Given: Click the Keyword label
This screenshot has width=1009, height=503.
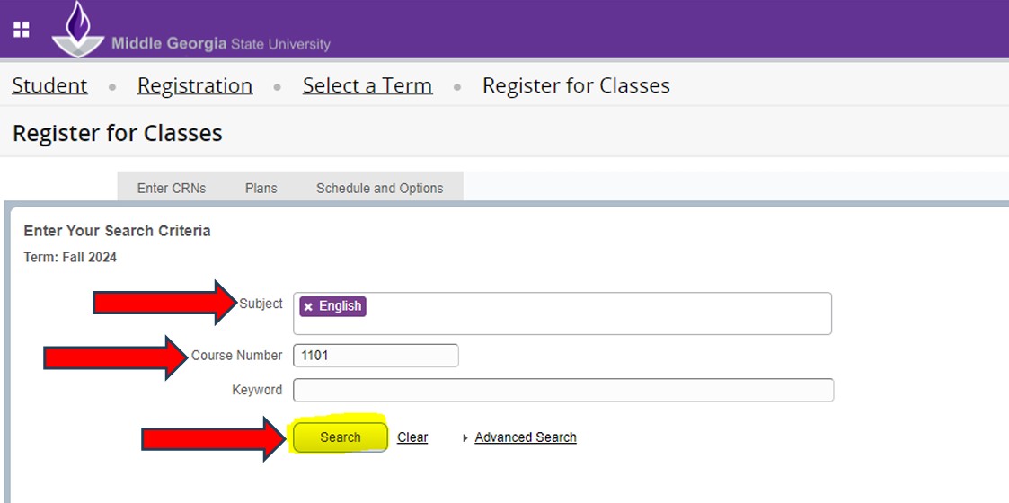Looking at the screenshot, I should pos(257,390).
